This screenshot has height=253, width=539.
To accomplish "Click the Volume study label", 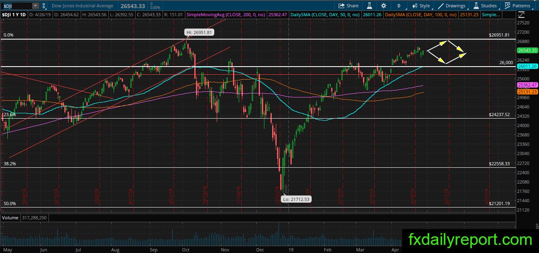I will click(10, 218).
